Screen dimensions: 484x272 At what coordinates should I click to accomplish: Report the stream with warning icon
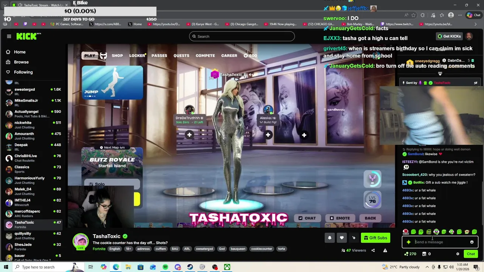[385, 250]
